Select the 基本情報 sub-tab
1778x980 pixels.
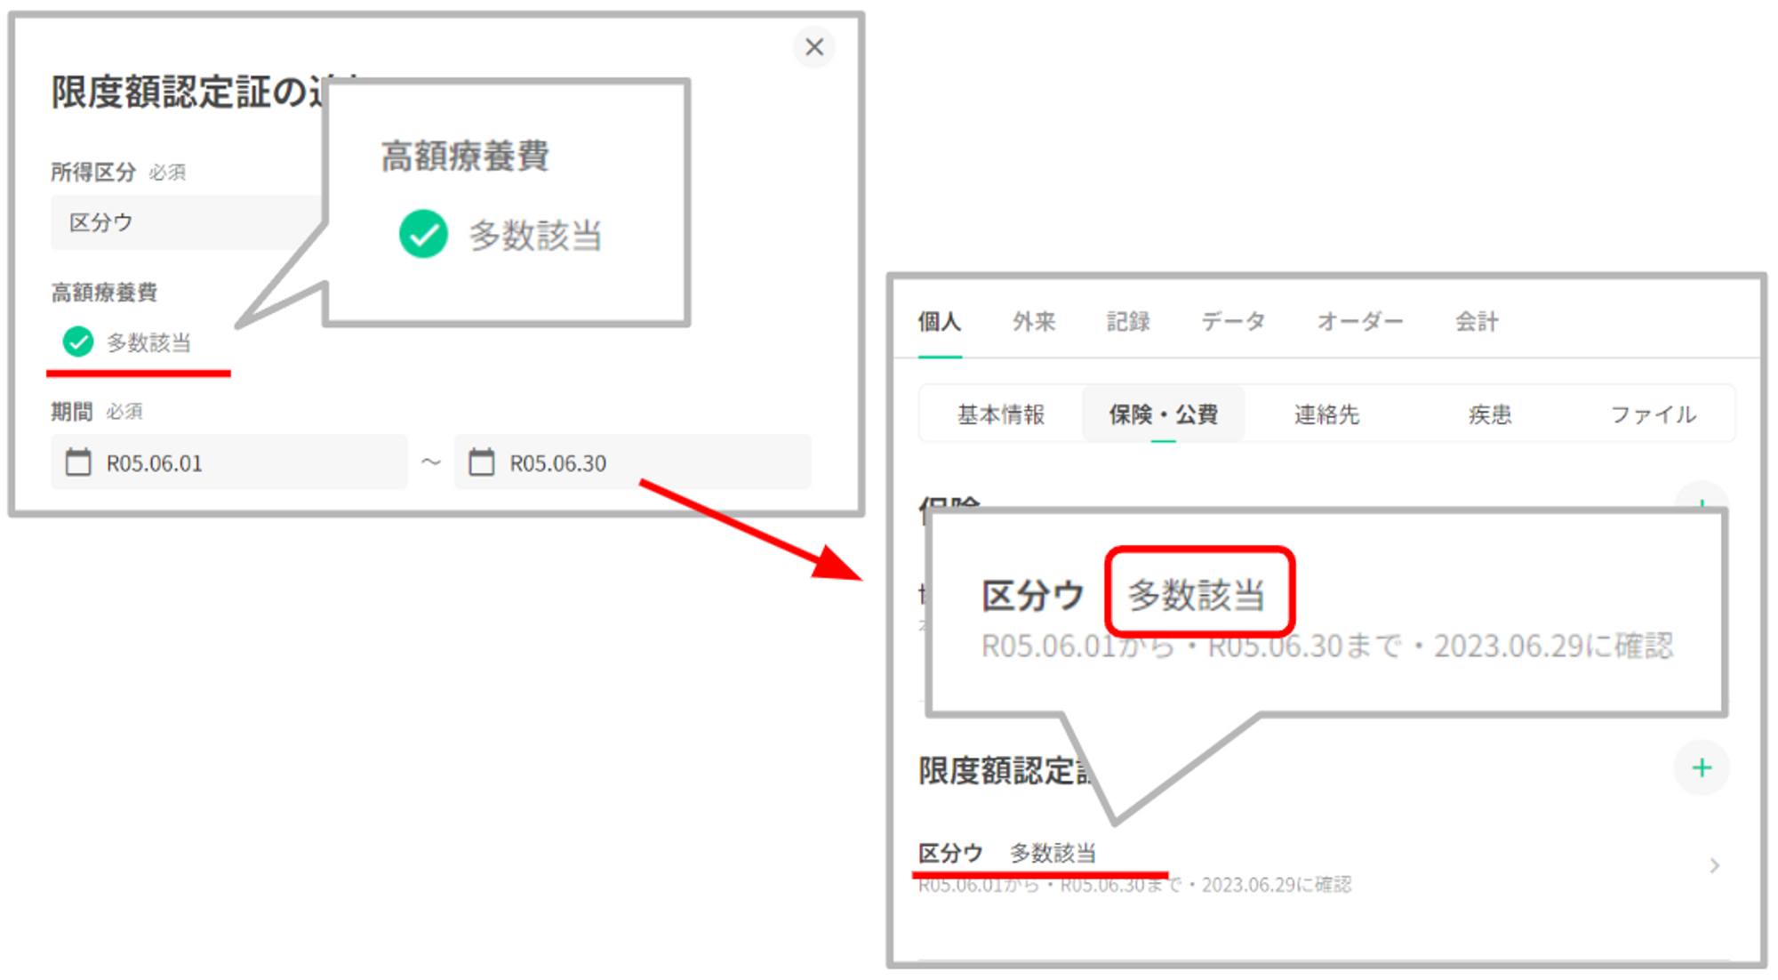click(1000, 414)
